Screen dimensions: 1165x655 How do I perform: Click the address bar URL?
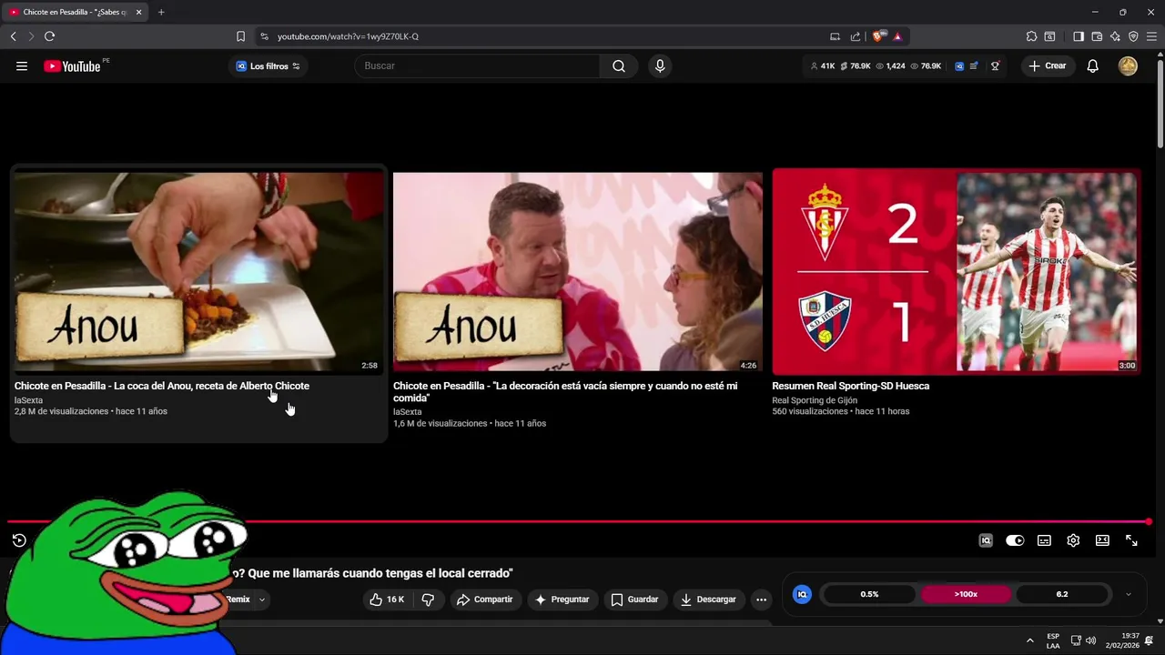[x=348, y=36]
